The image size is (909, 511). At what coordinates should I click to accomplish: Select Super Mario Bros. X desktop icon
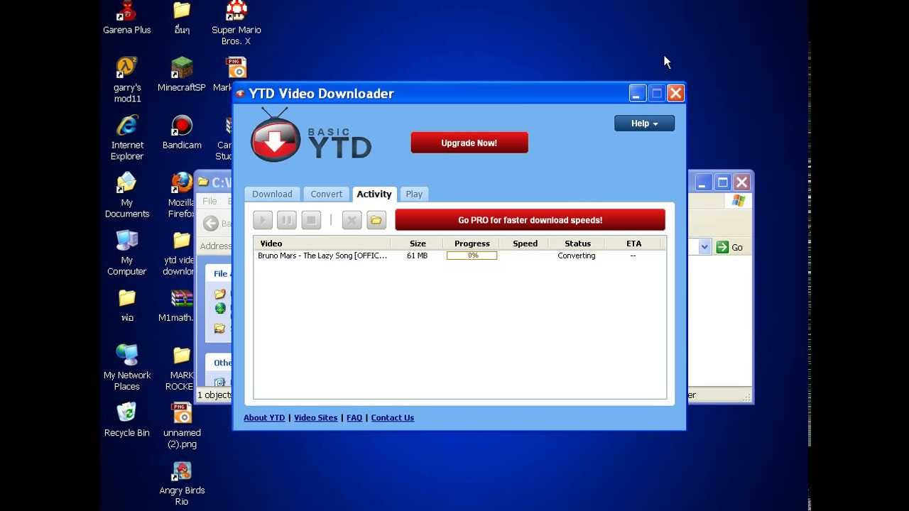point(236,23)
